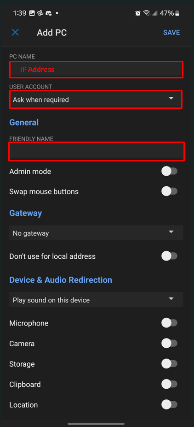This screenshot has width=194, height=427.
Task: Turn on Clipboard redirection
Action: coord(169,384)
